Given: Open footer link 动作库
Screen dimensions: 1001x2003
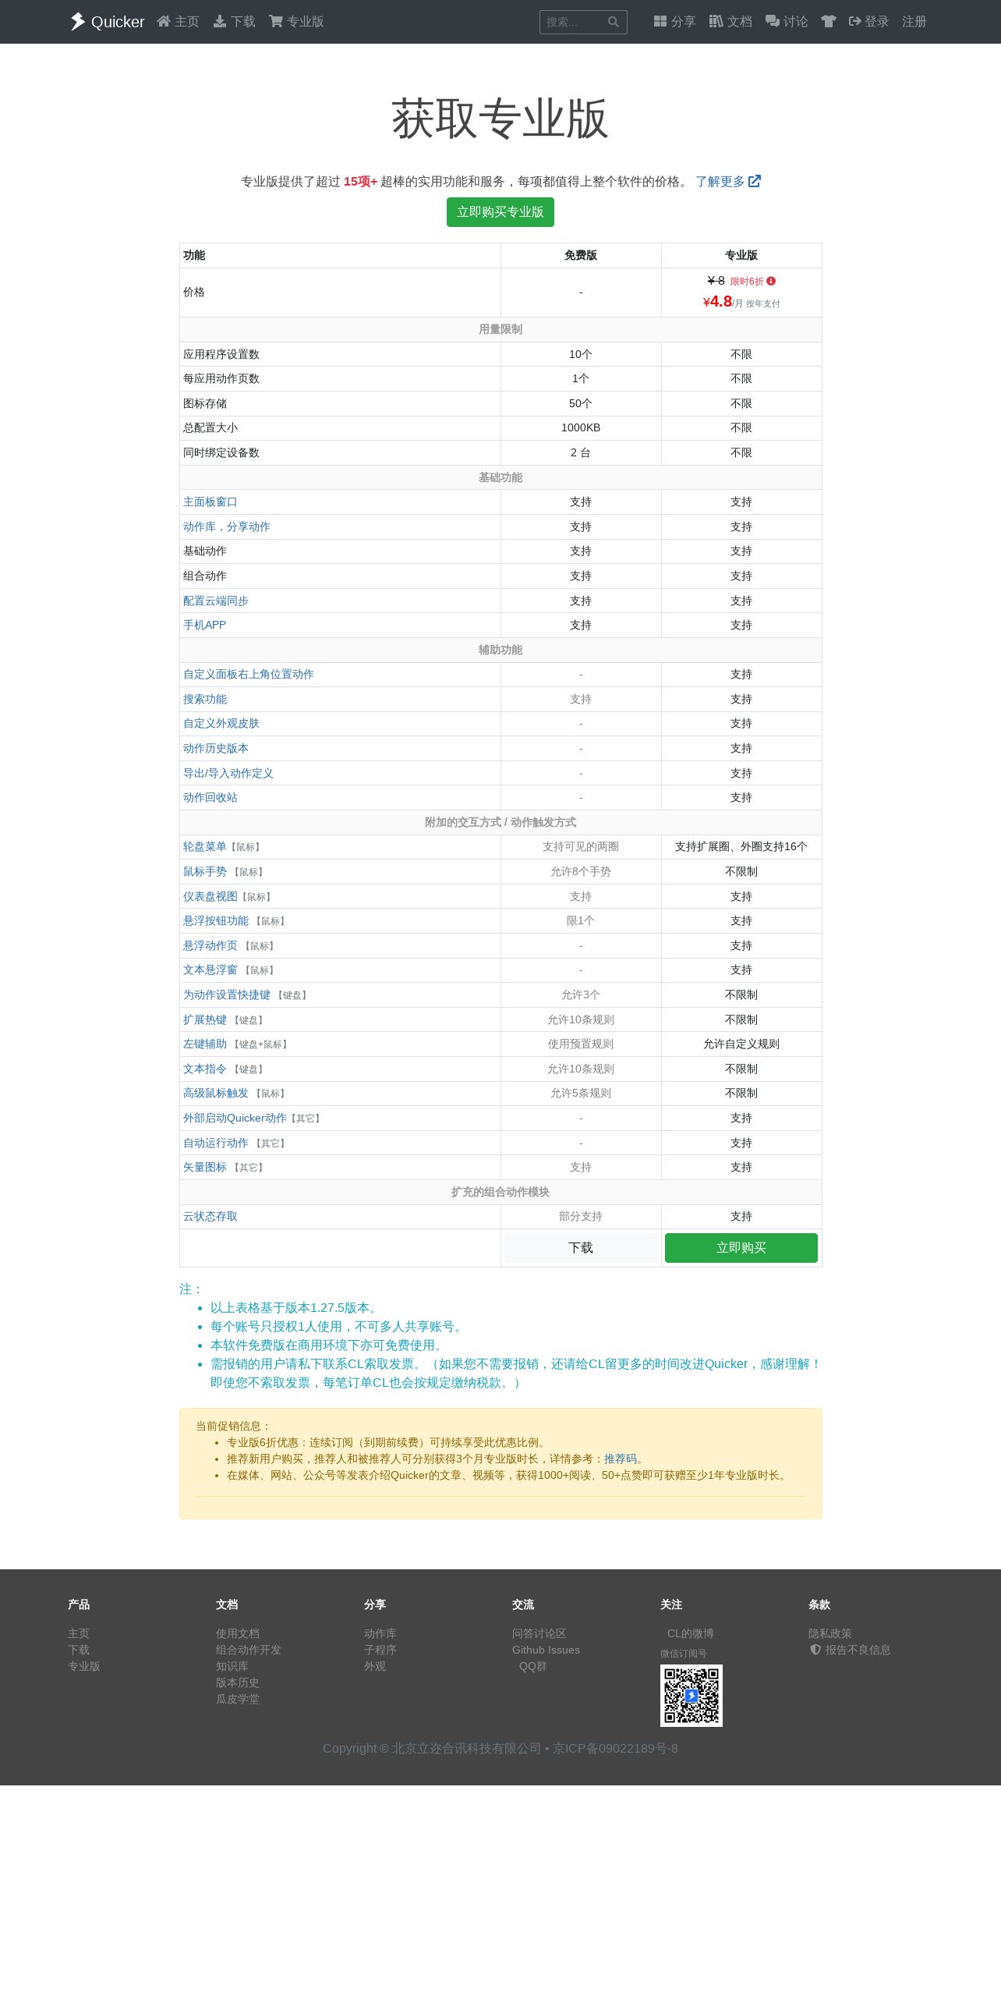Looking at the screenshot, I should click(380, 1633).
